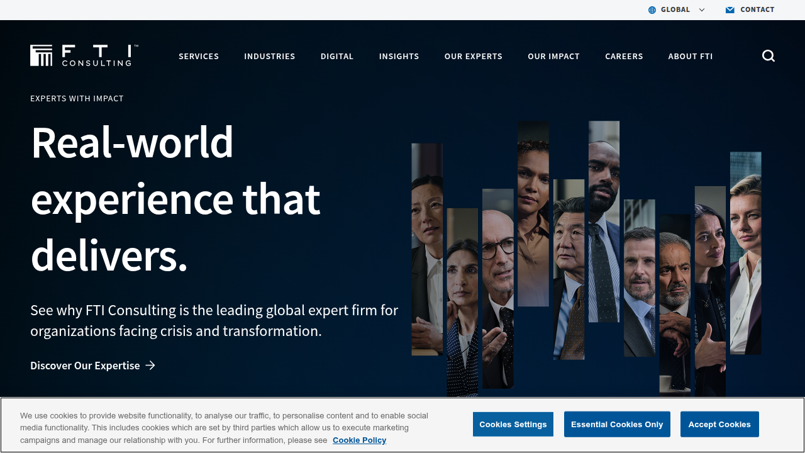Choose Essential Cookies Only
805x453 pixels.
(617, 424)
